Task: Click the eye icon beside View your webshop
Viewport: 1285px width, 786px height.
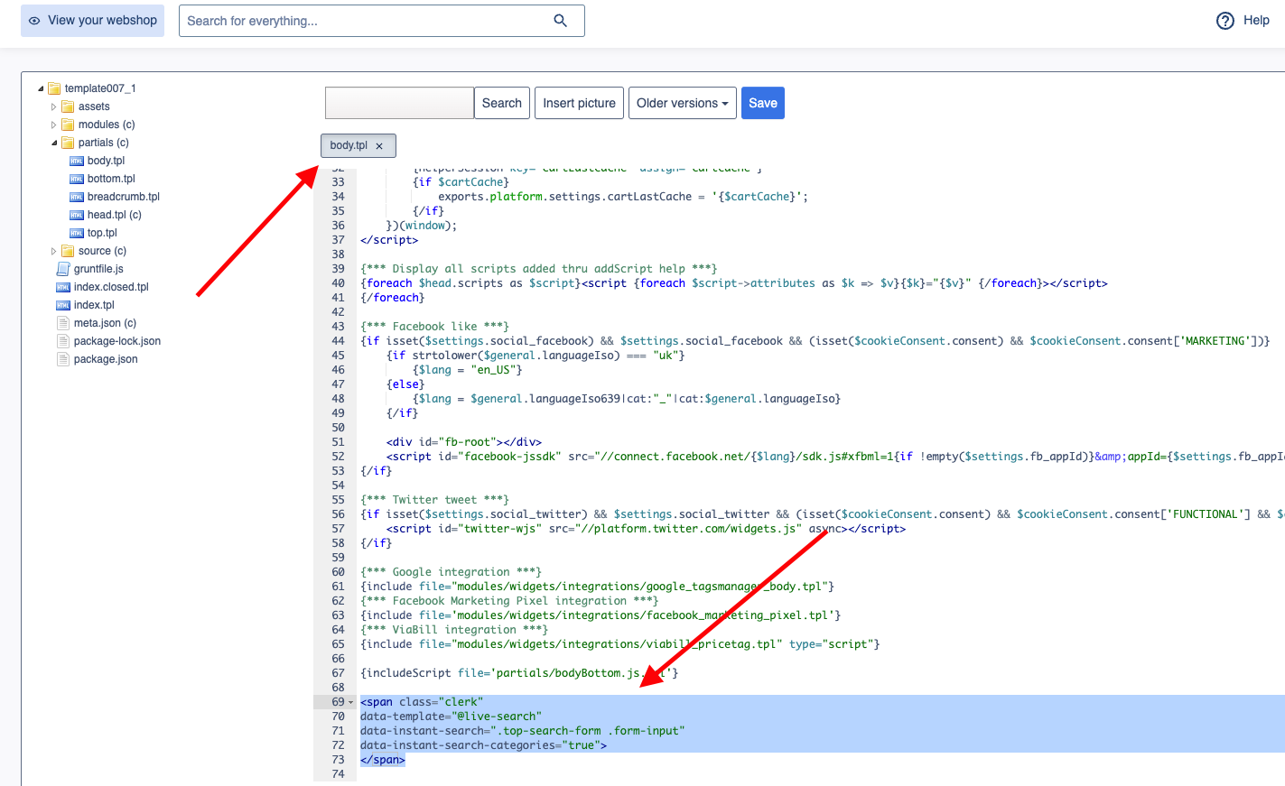Action: pyautogui.click(x=34, y=20)
